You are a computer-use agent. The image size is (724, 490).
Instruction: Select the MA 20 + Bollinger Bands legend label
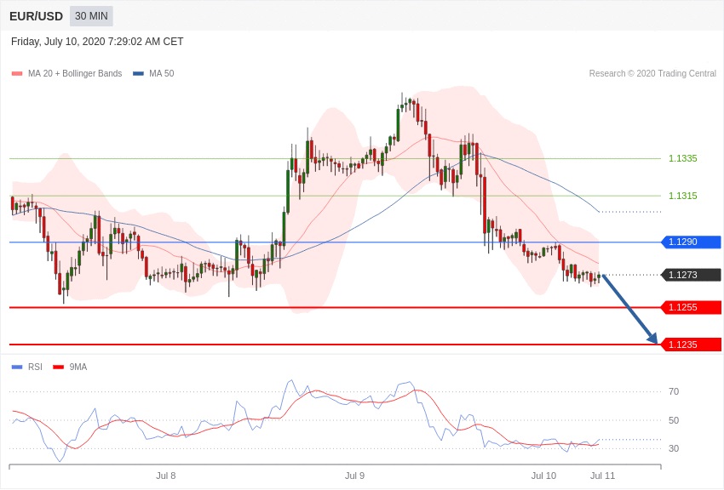pyautogui.click(x=75, y=74)
